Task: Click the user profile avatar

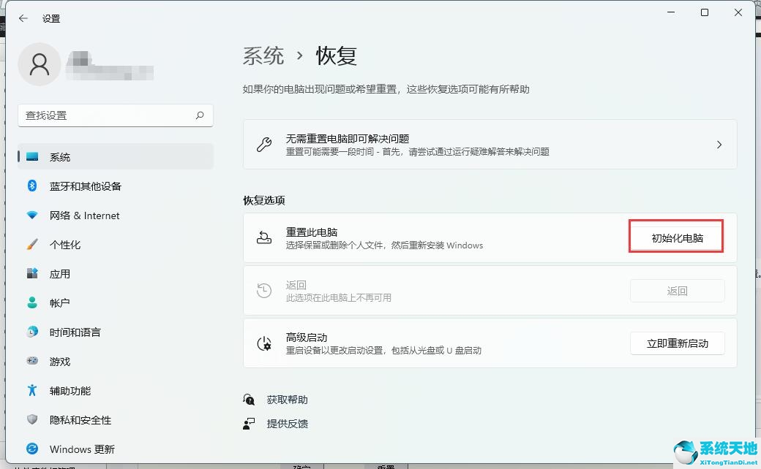Action: (x=40, y=64)
